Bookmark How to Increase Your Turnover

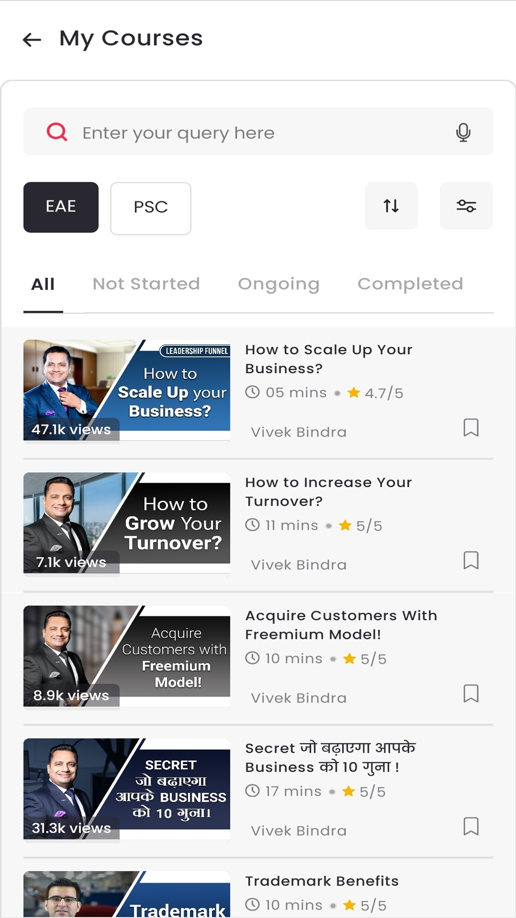(471, 560)
